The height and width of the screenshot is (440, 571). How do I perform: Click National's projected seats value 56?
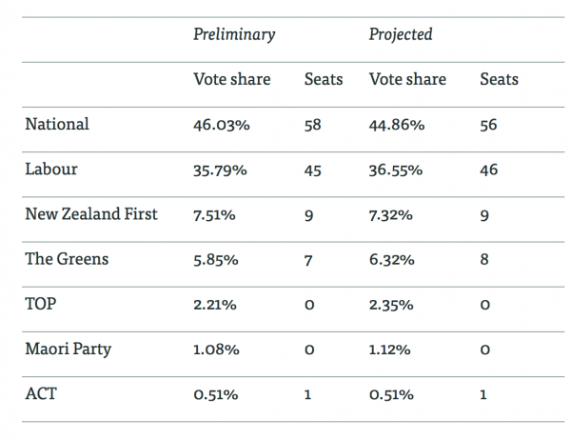tap(490, 126)
